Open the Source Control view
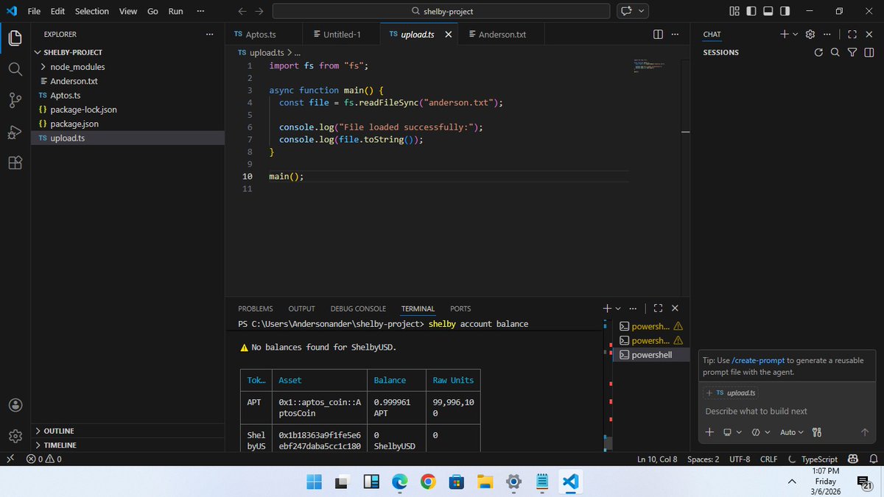The width and height of the screenshot is (884, 497). tap(15, 101)
